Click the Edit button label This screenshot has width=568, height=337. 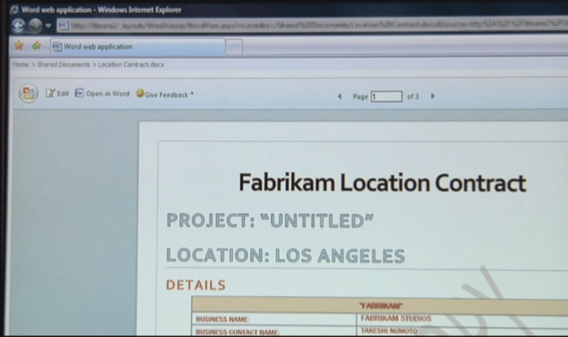[63, 94]
